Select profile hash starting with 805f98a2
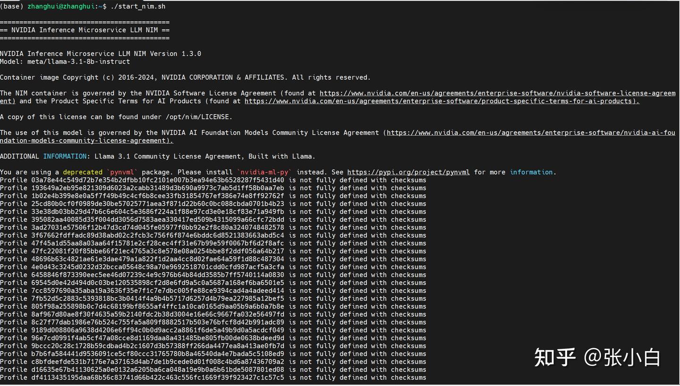 coord(158,307)
